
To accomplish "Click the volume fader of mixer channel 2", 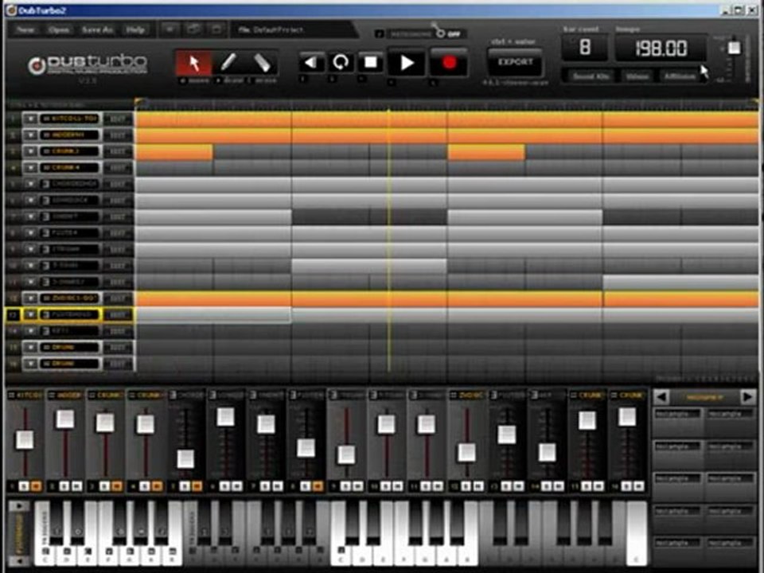I will coord(64,419).
